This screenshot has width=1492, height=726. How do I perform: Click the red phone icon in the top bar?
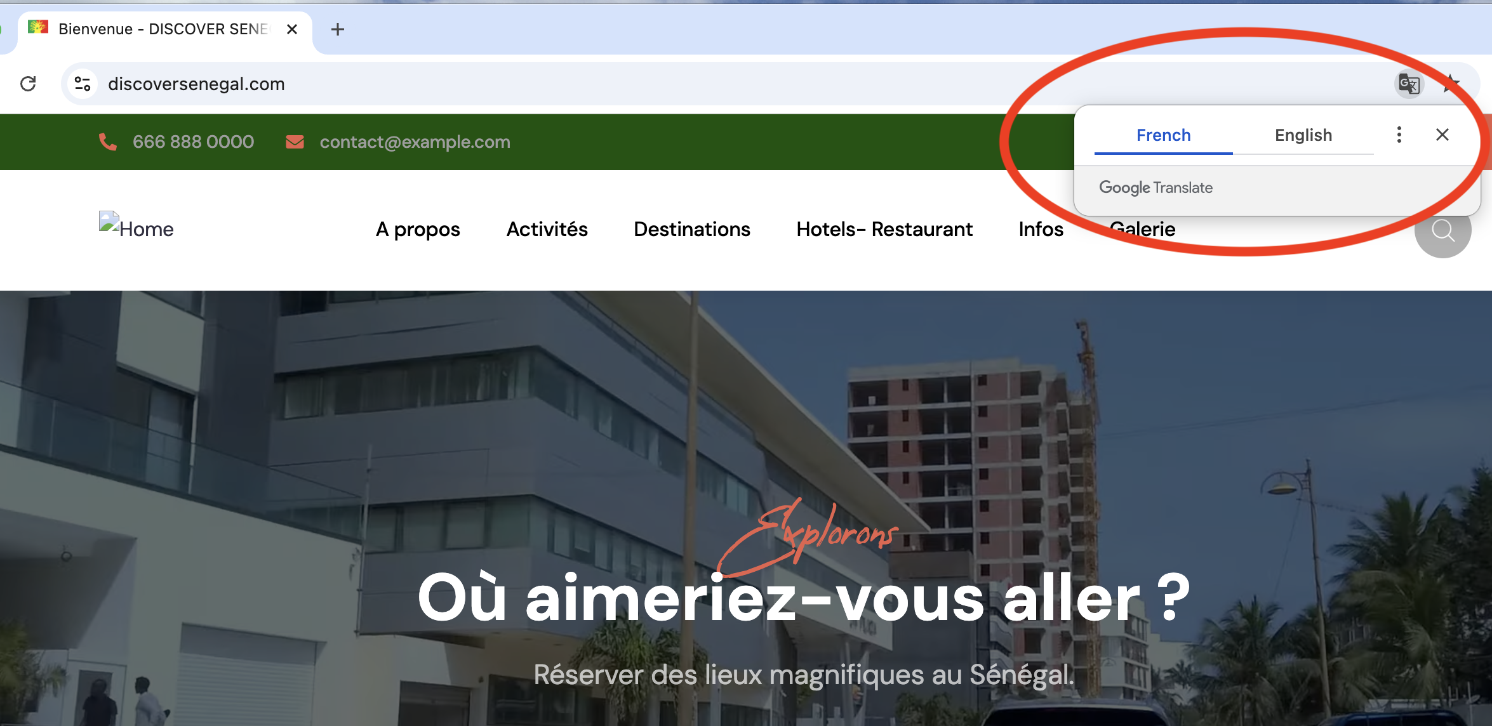point(107,142)
